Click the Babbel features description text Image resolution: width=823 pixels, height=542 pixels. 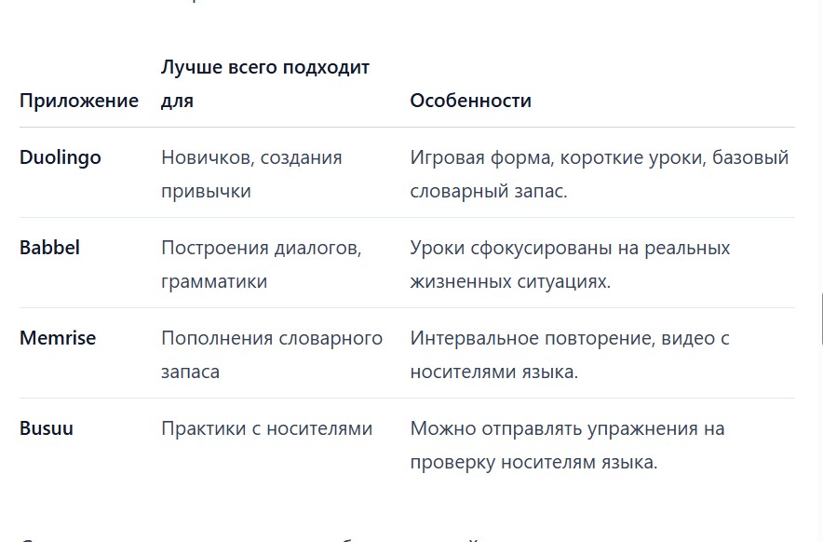point(570,264)
